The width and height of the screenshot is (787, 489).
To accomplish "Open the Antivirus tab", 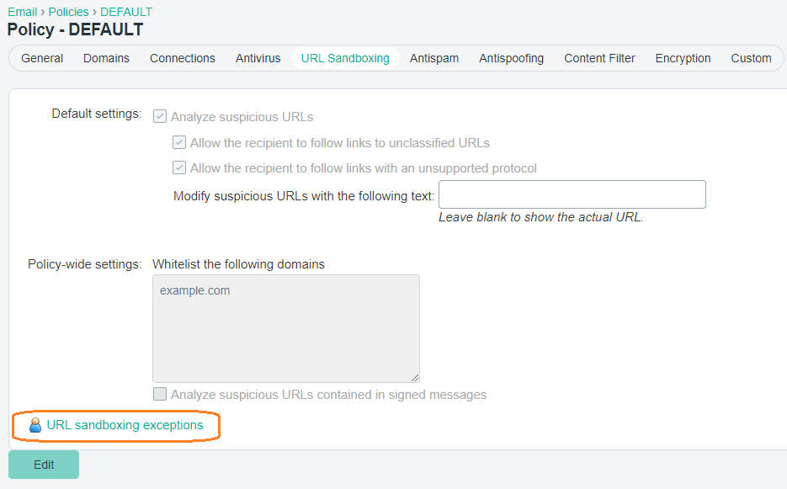I will (258, 58).
